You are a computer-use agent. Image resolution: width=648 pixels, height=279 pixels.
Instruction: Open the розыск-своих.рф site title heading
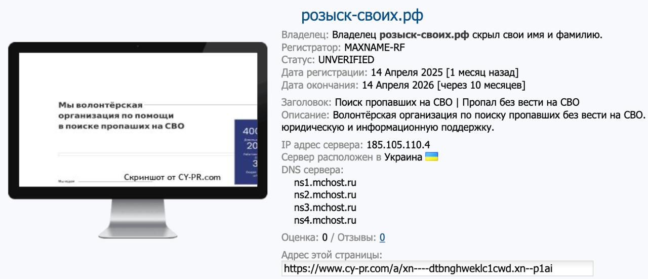pos(362,16)
